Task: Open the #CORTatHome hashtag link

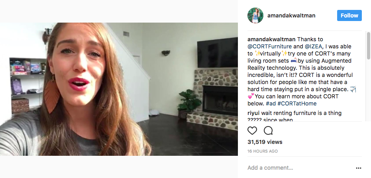Action: point(297,103)
